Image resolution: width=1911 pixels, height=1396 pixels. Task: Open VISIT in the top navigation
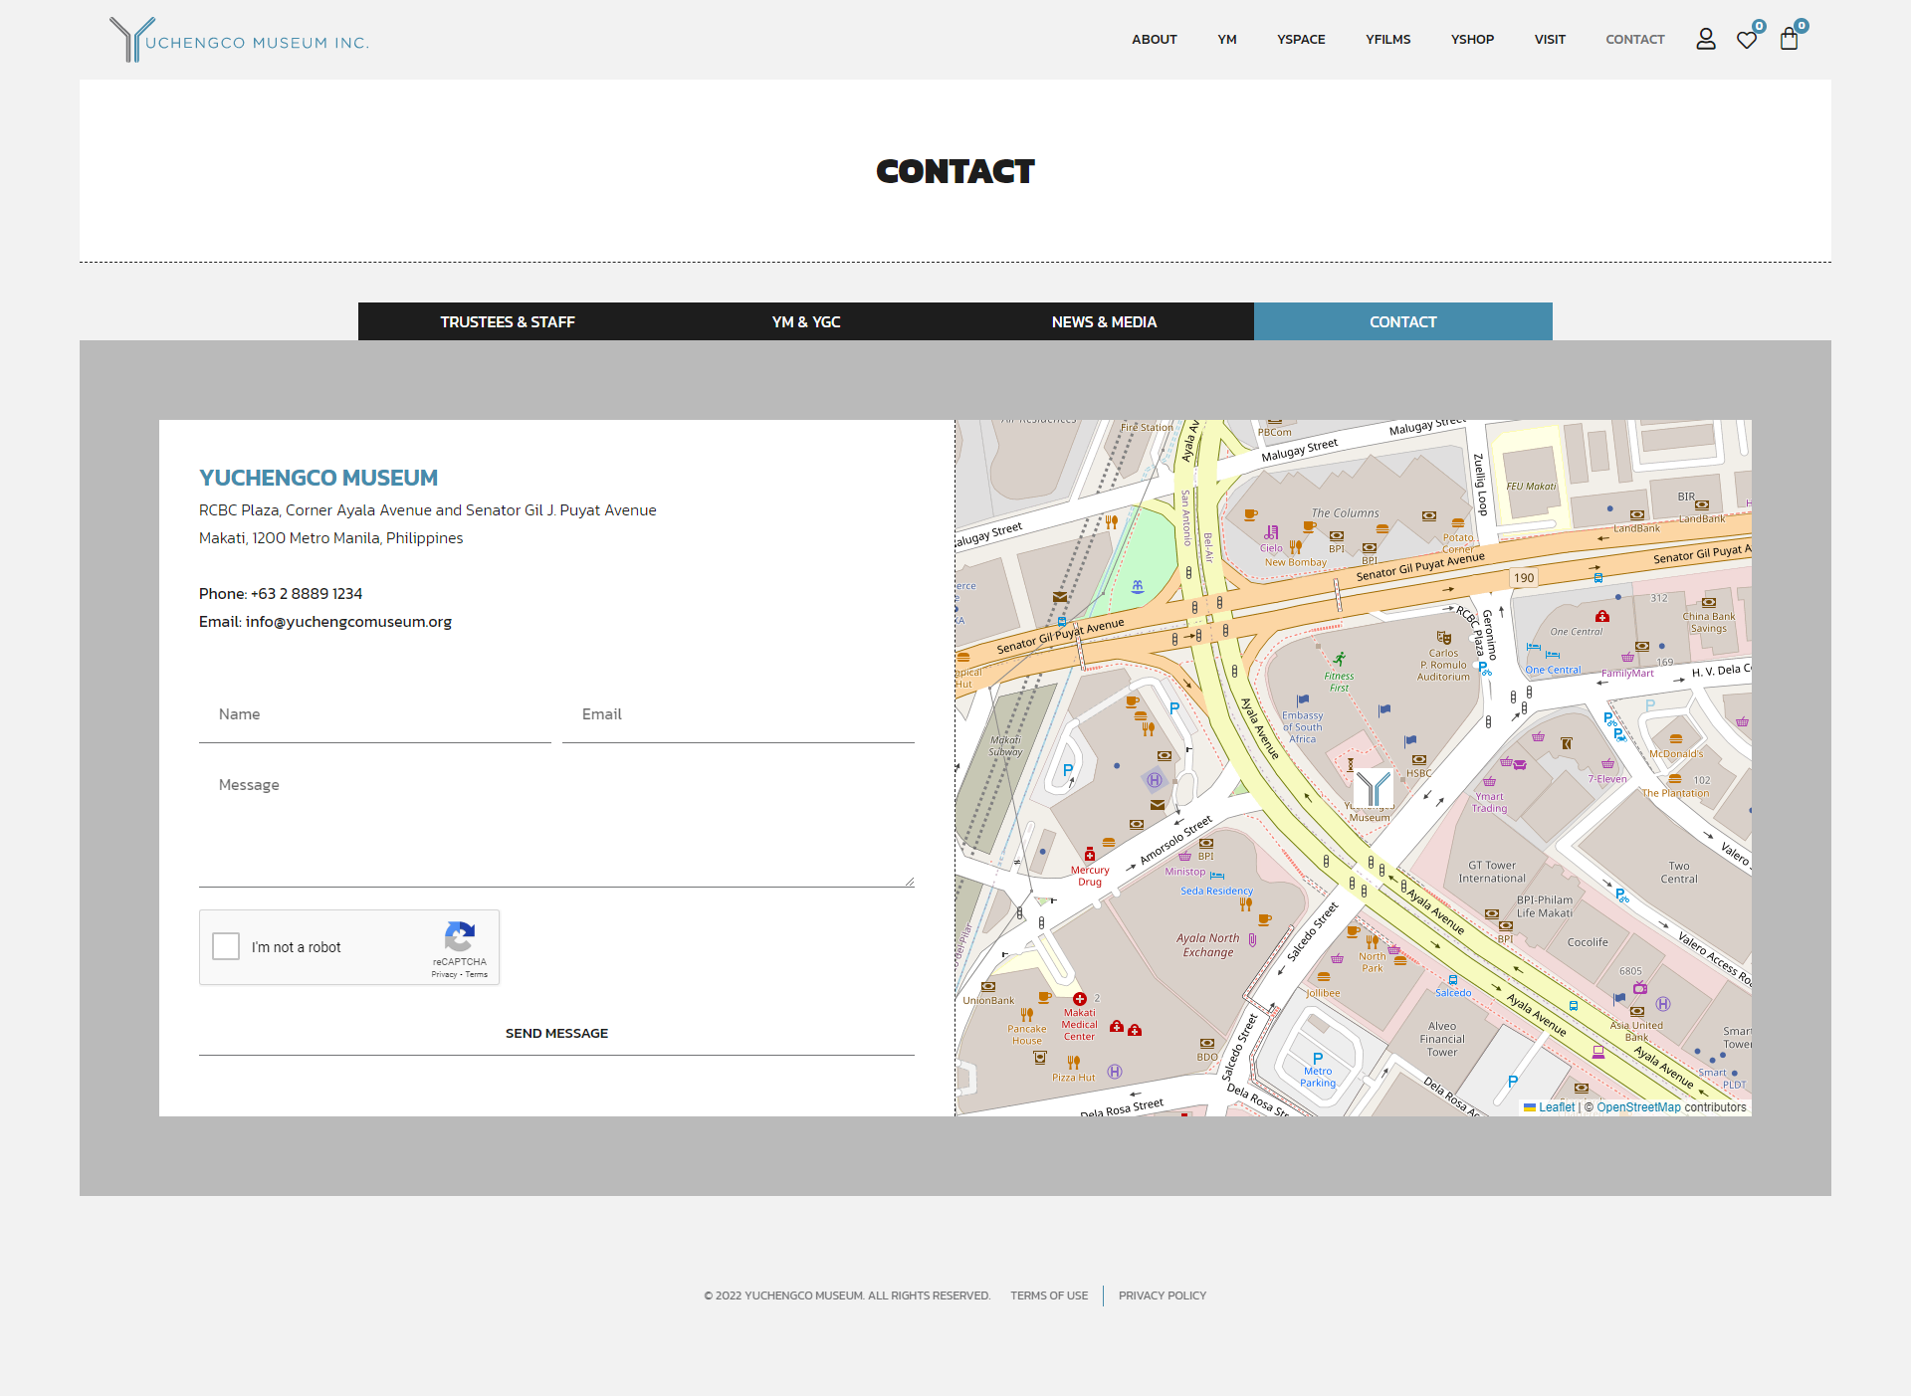pyautogui.click(x=1550, y=40)
